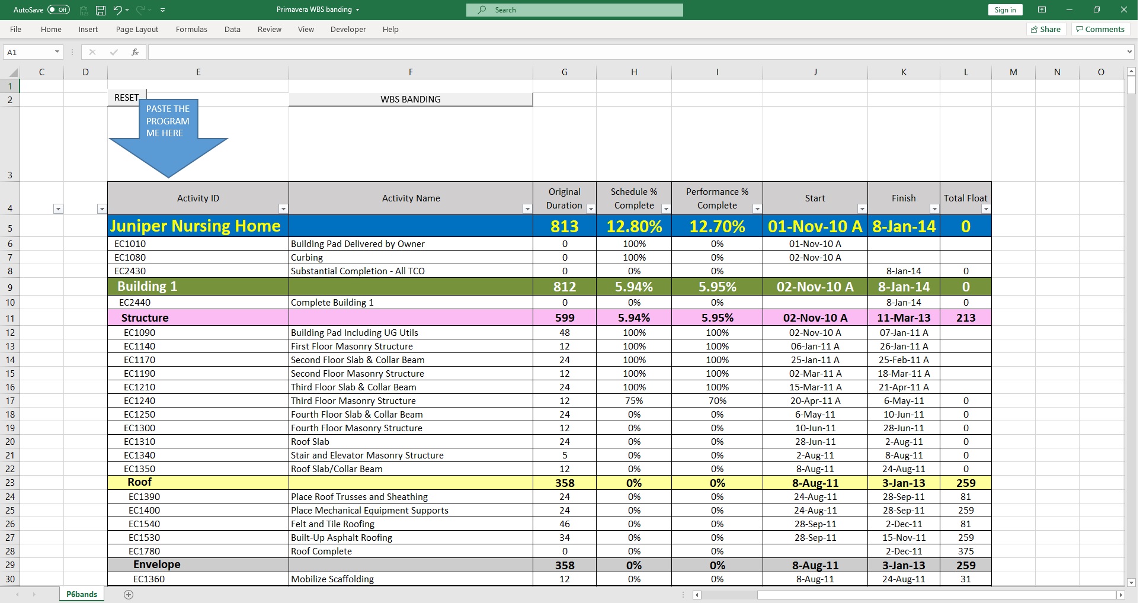The width and height of the screenshot is (1140, 603).
Task: Click in the Search box
Action: pos(574,10)
